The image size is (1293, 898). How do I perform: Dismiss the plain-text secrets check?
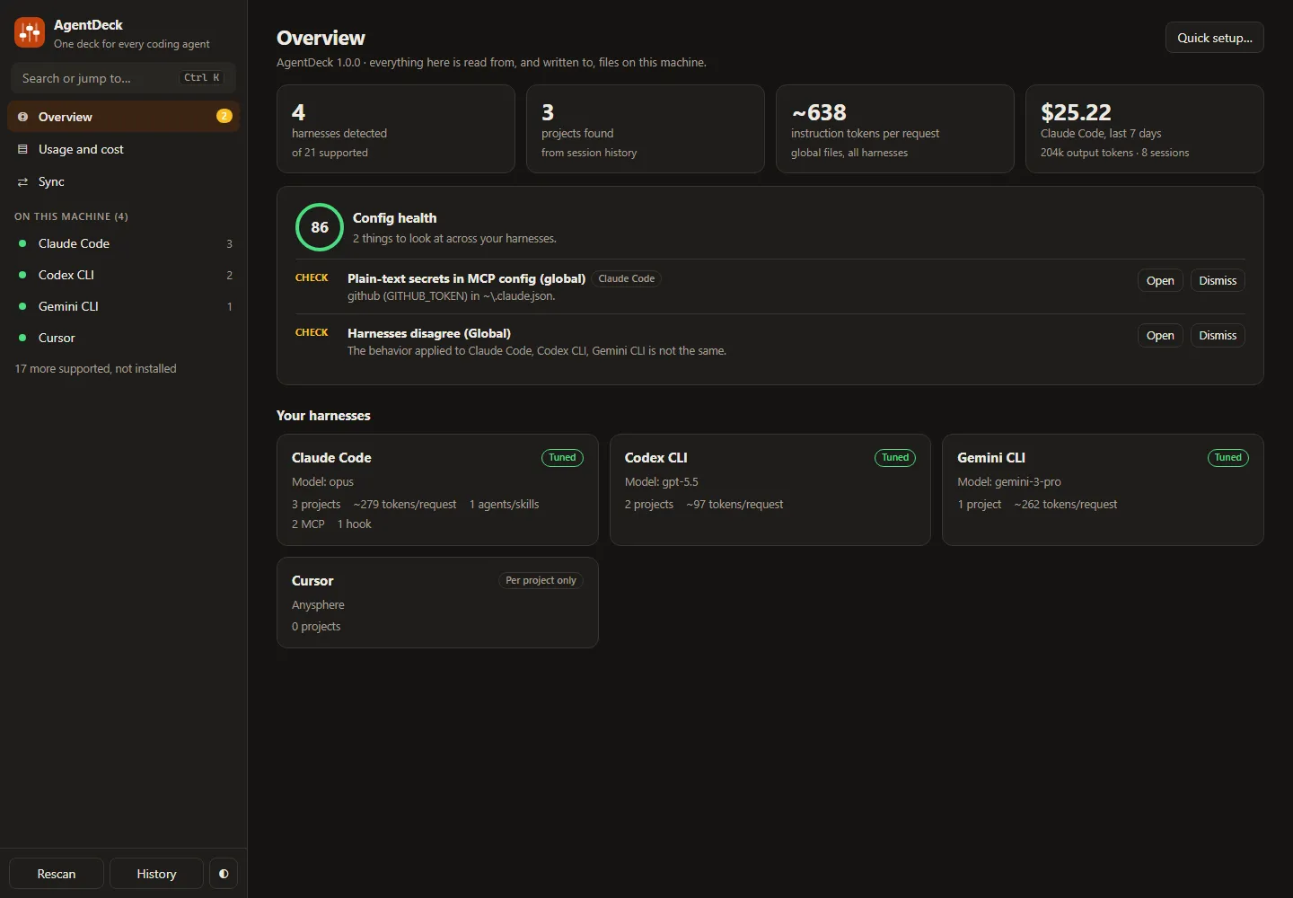[1218, 280]
